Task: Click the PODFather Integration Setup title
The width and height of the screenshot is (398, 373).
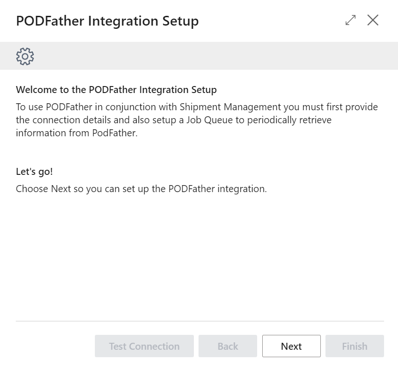Action: (106, 21)
